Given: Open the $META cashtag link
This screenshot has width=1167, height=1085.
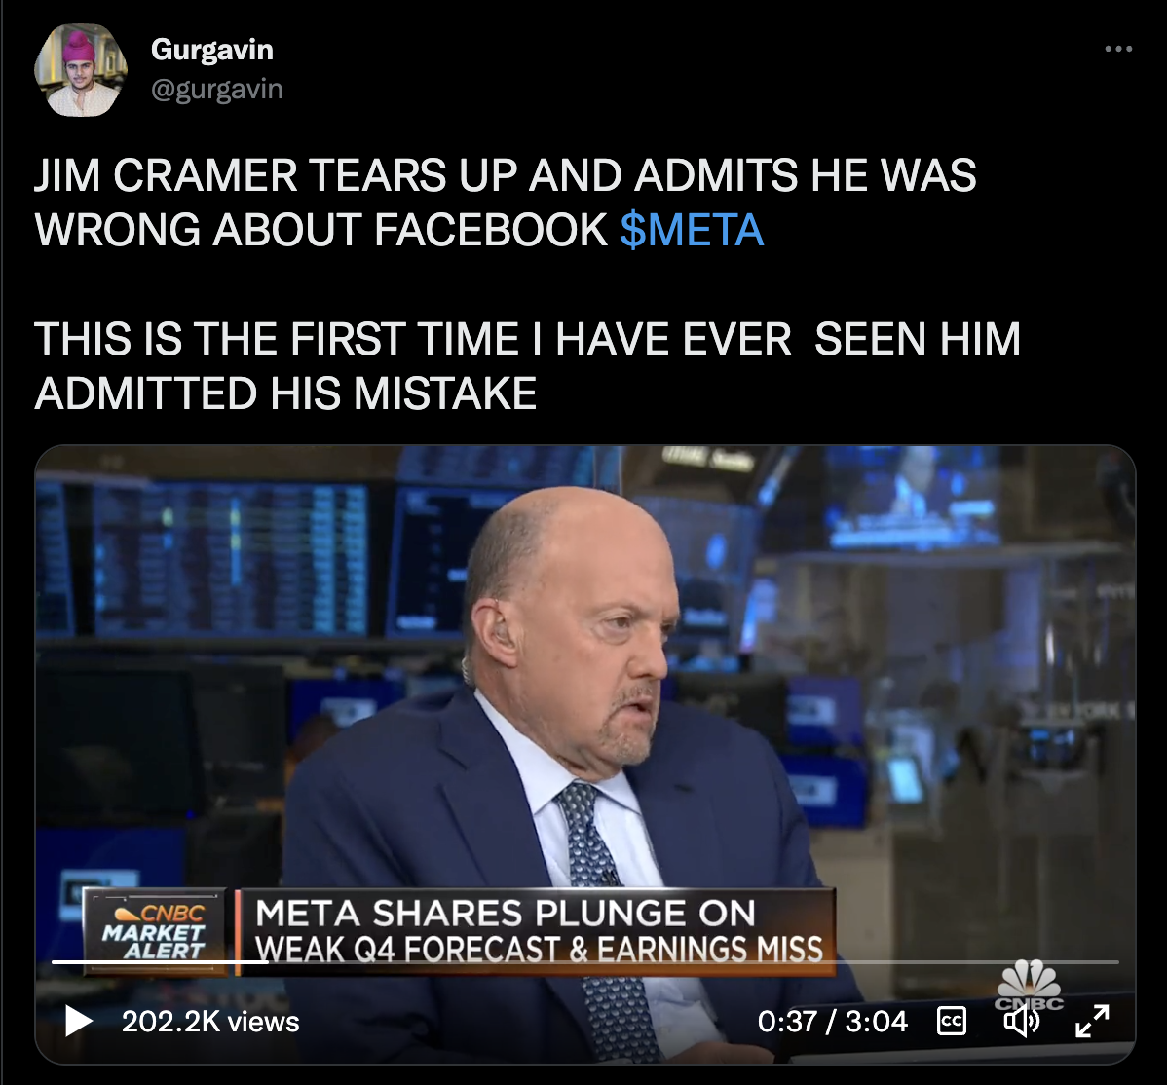Looking at the screenshot, I should (692, 229).
